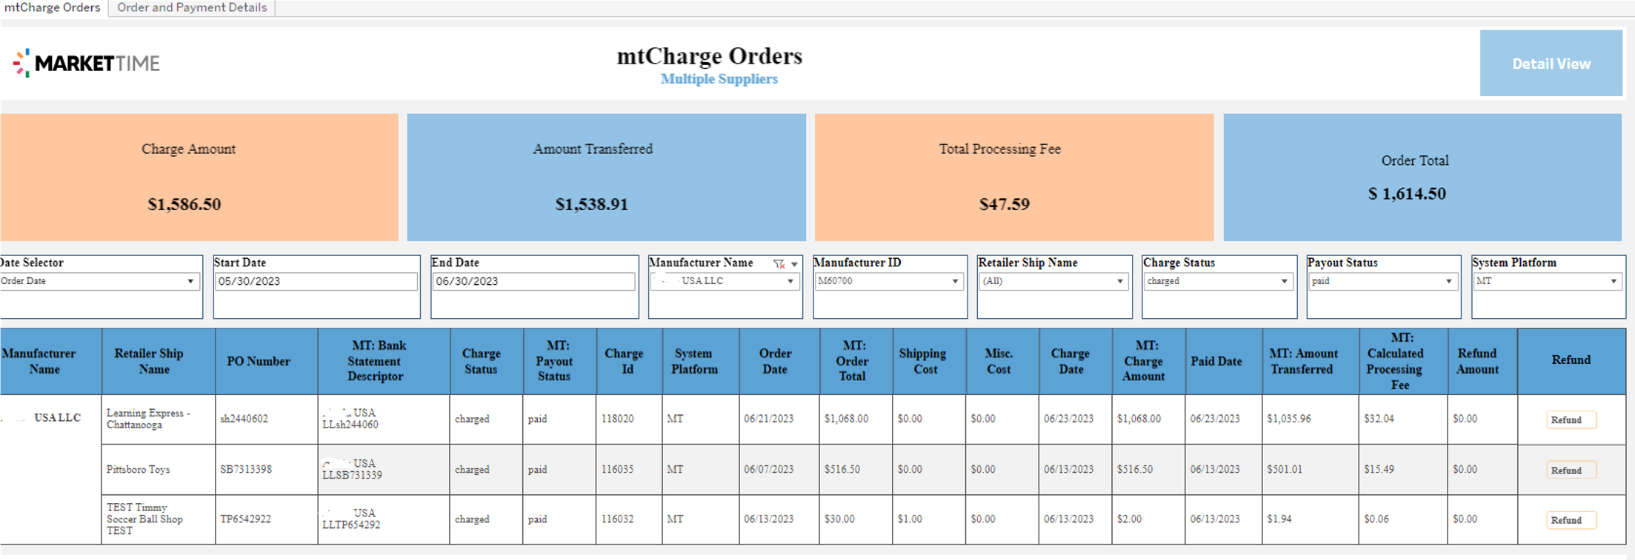
Task: Refund the Pittsboro Toys order
Action: [1571, 470]
